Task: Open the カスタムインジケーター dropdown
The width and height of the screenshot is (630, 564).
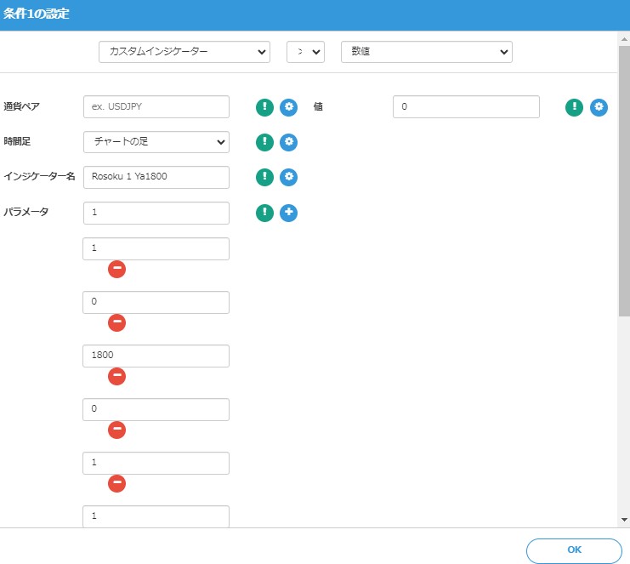Action: (184, 52)
